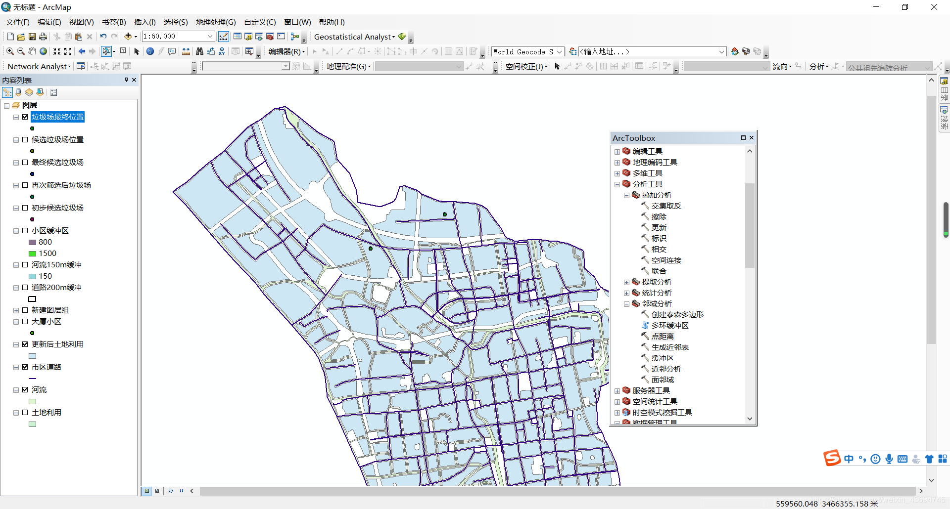Open the 地理处理(G) menu
Screen dimensions: 950x509
216,22
